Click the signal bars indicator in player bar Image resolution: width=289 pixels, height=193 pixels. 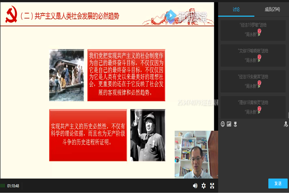pos(3,186)
